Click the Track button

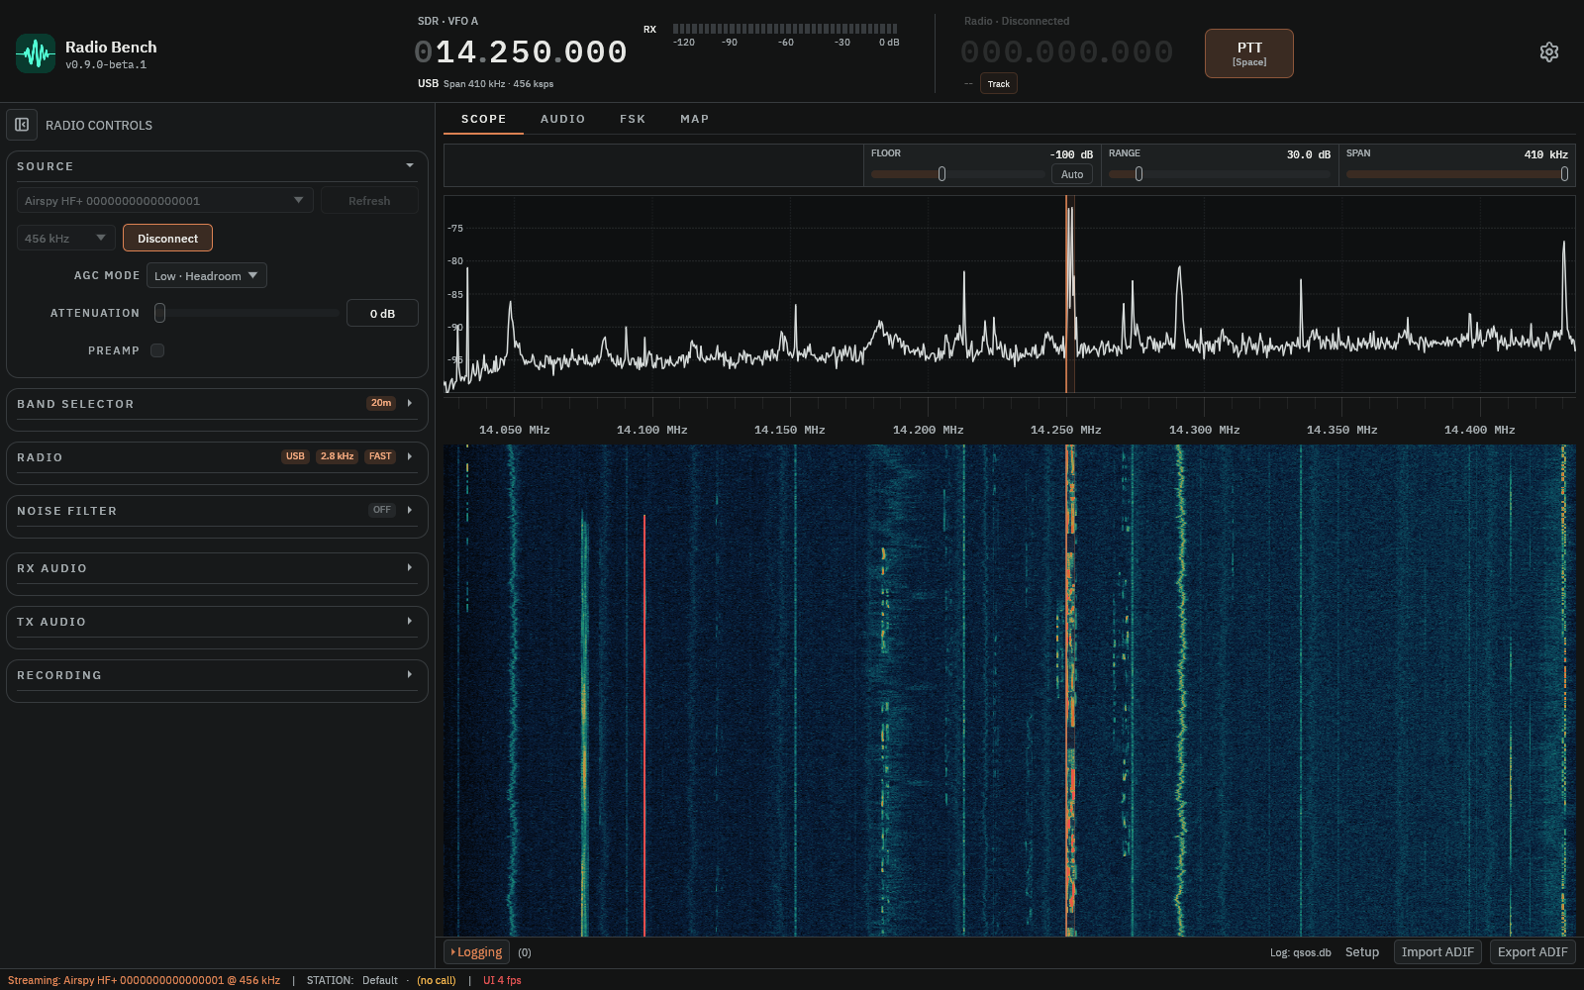click(x=999, y=84)
